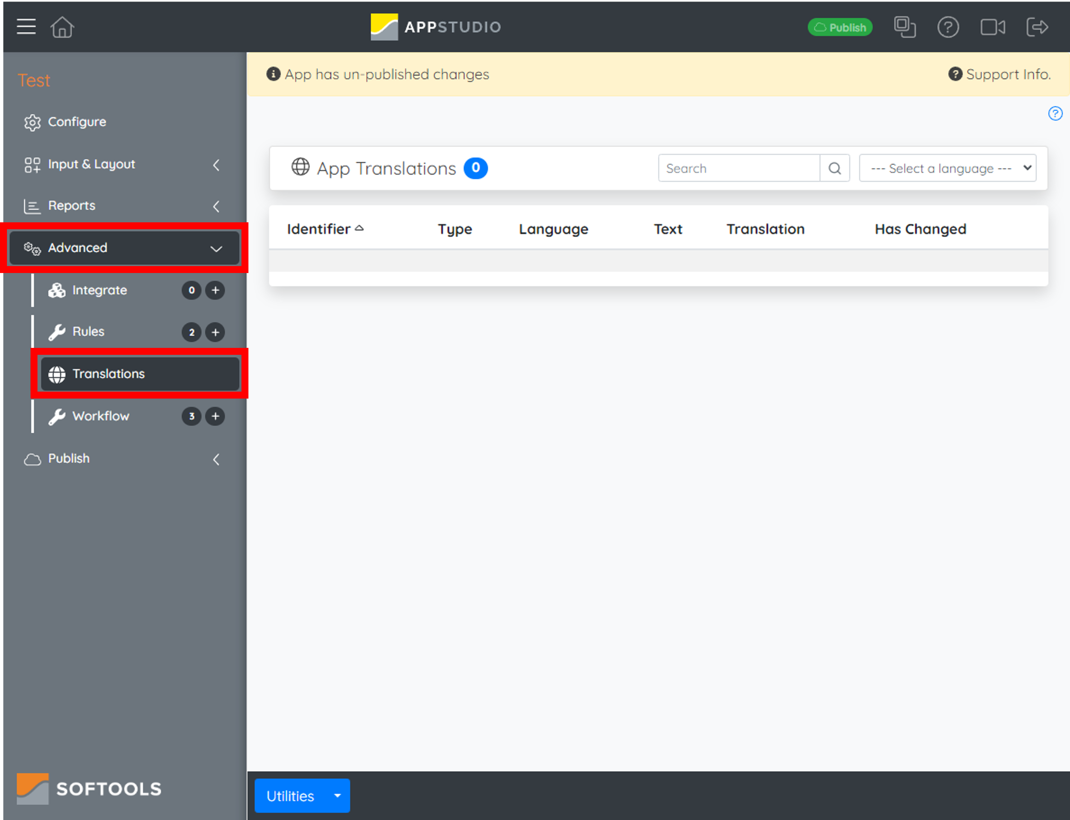This screenshot has width=1070, height=820.
Task: Open the Integrate submenu item
Action: coord(100,291)
